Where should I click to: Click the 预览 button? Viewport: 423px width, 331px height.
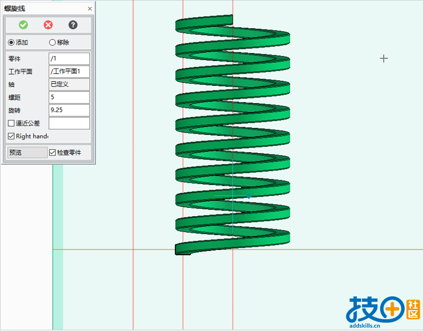pyautogui.click(x=27, y=152)
